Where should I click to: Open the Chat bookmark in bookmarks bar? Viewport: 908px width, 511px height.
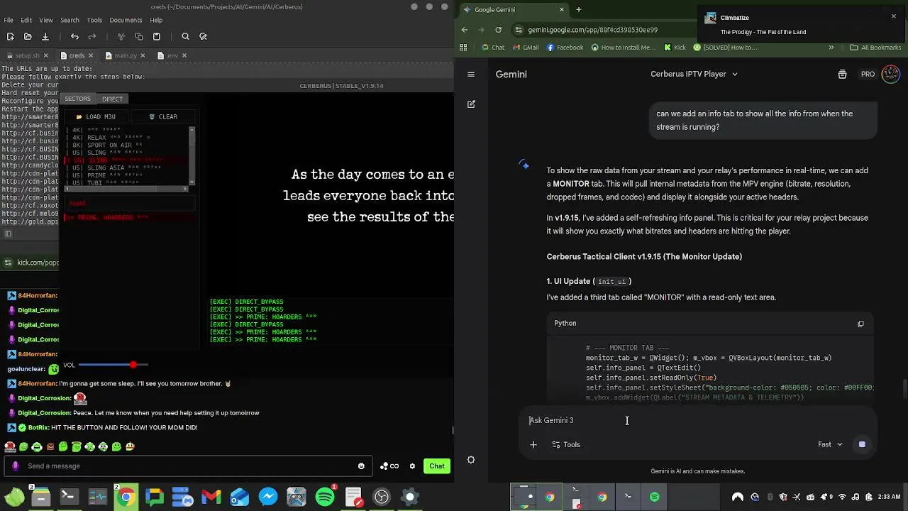coord(493,48)
